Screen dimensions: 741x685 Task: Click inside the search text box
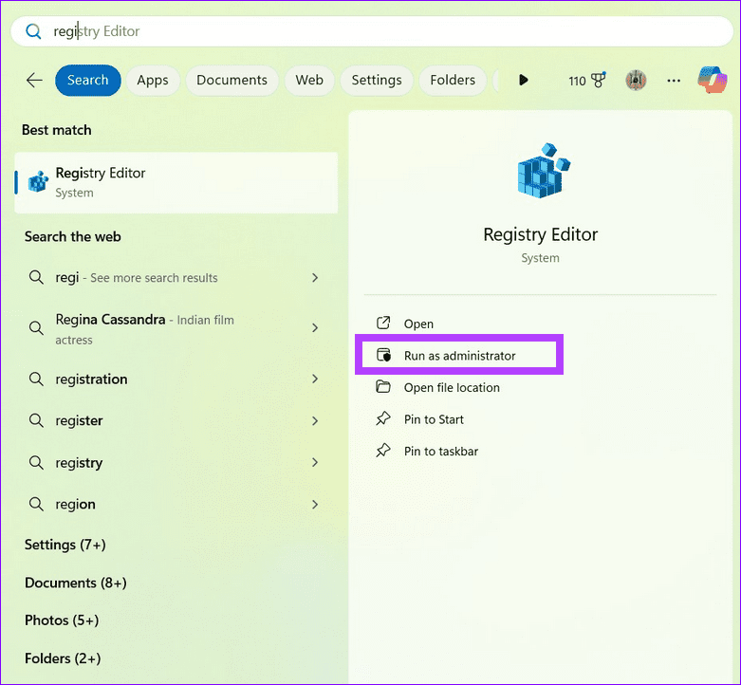point(380,31)
